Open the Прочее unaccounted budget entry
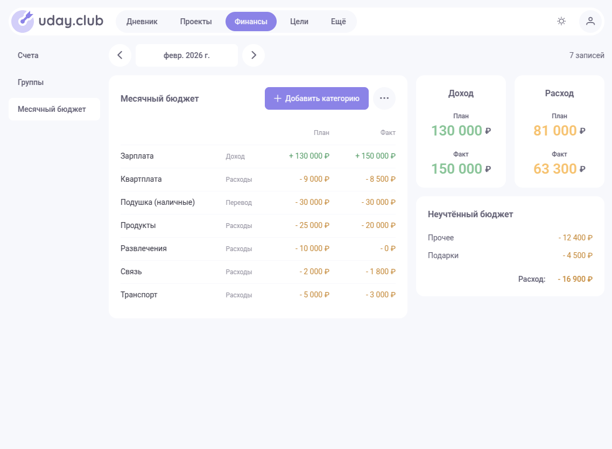The image size is (612, 449). 510,238
